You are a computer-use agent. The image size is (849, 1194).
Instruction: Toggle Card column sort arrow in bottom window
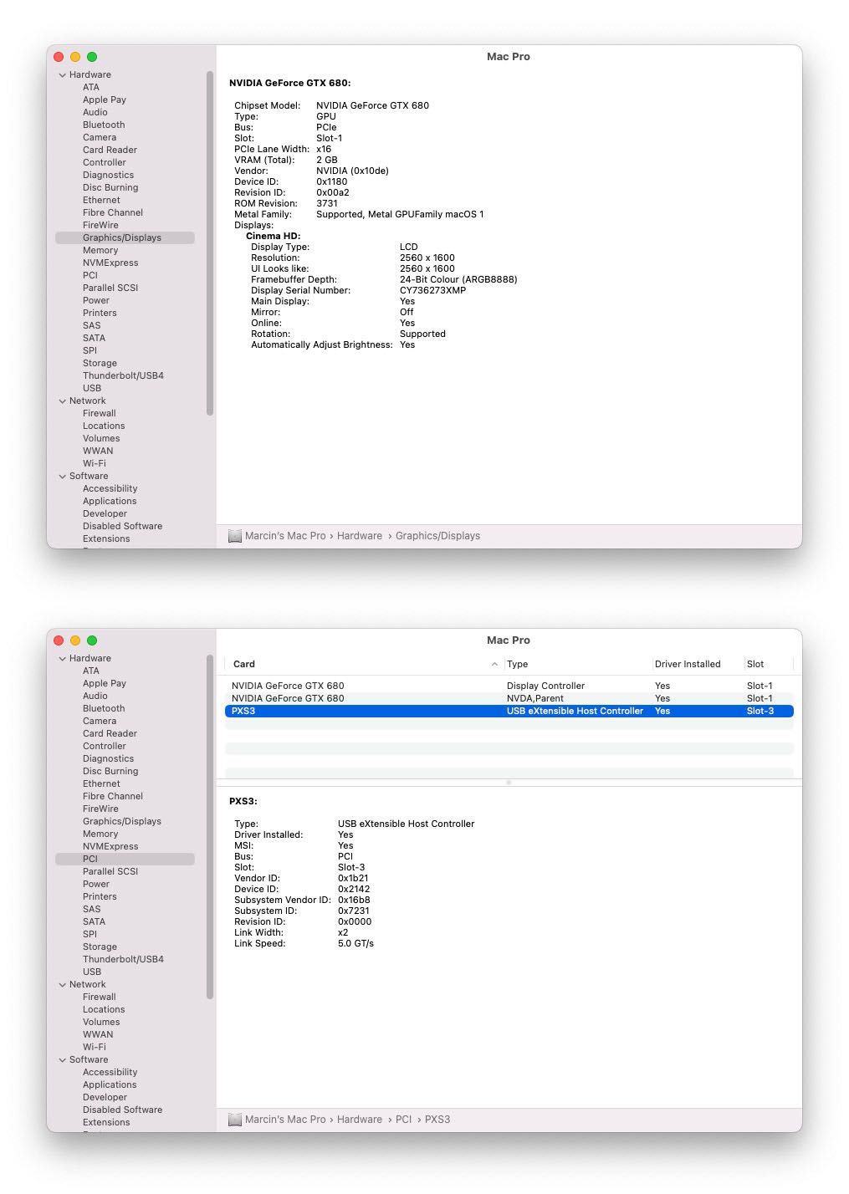[x=494, y=664]
